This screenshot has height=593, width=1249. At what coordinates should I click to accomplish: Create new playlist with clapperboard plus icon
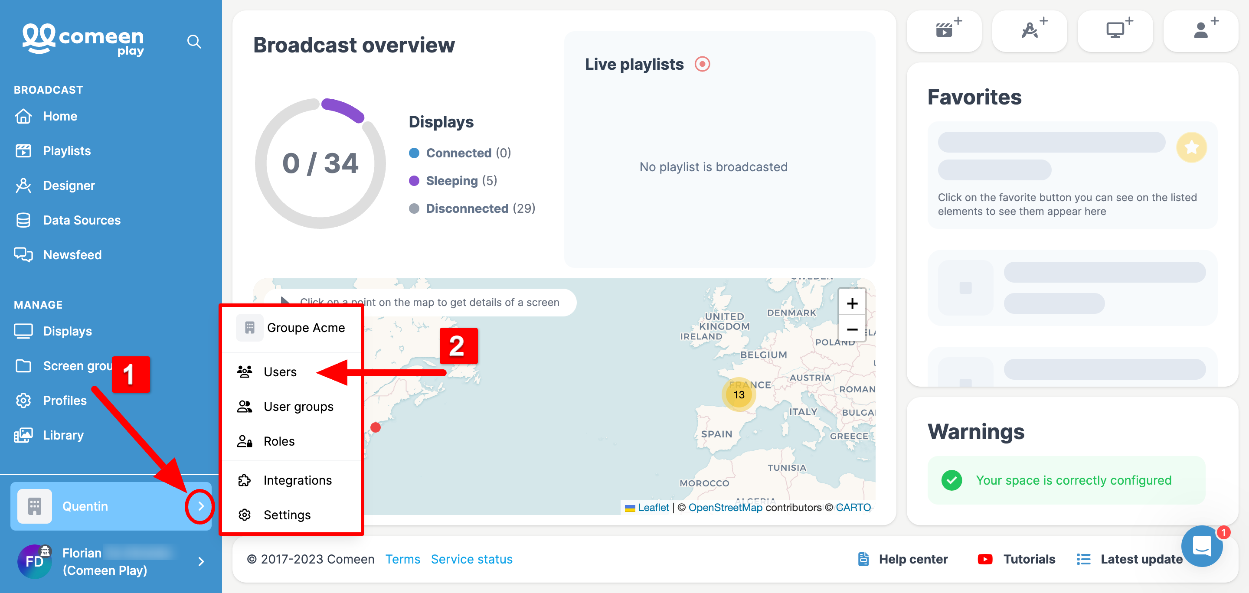pos(944,31)
